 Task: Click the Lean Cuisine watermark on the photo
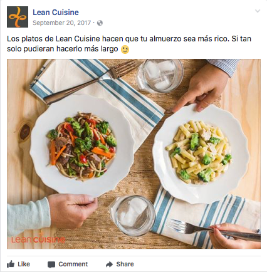point(38,239)
